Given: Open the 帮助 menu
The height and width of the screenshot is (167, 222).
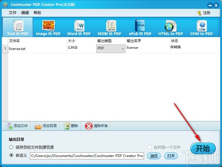Looking at the screenshot, I should tap(37, 13).
